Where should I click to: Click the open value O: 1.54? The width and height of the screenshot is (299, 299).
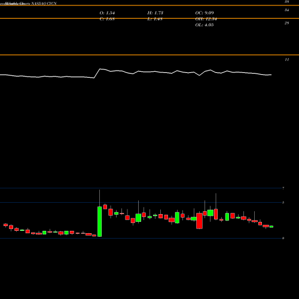(107, 13)
